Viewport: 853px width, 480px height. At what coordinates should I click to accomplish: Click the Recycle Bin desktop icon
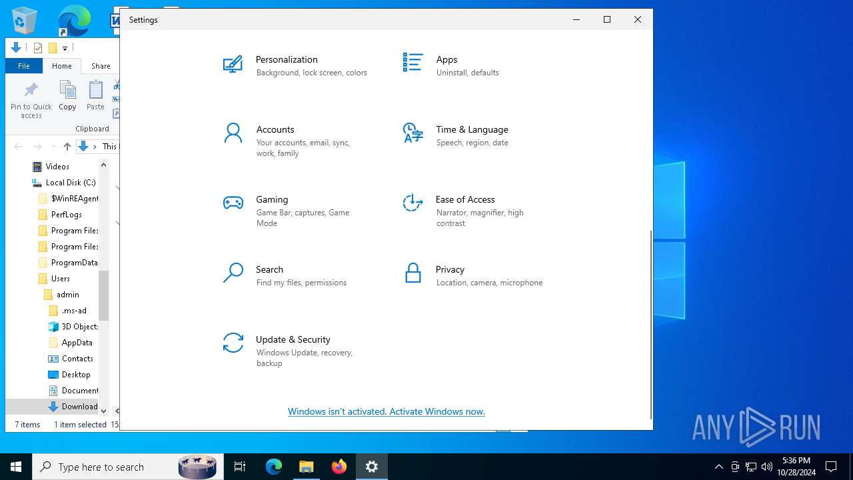(25, 21)
